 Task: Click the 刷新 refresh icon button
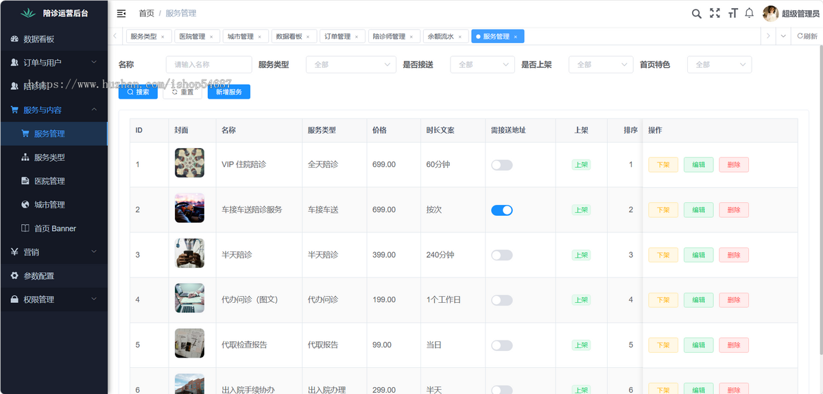pyautogui.click(x=807, y=36)
